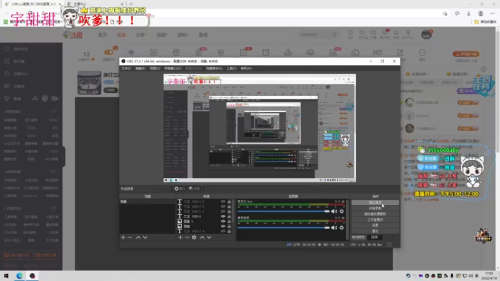Open the gift box icon in the Douyu streamer toolbar
500x281 pixels.
click(x=176, y=52)
